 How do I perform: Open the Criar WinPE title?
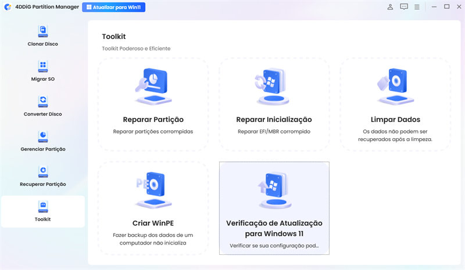[153, 223]
